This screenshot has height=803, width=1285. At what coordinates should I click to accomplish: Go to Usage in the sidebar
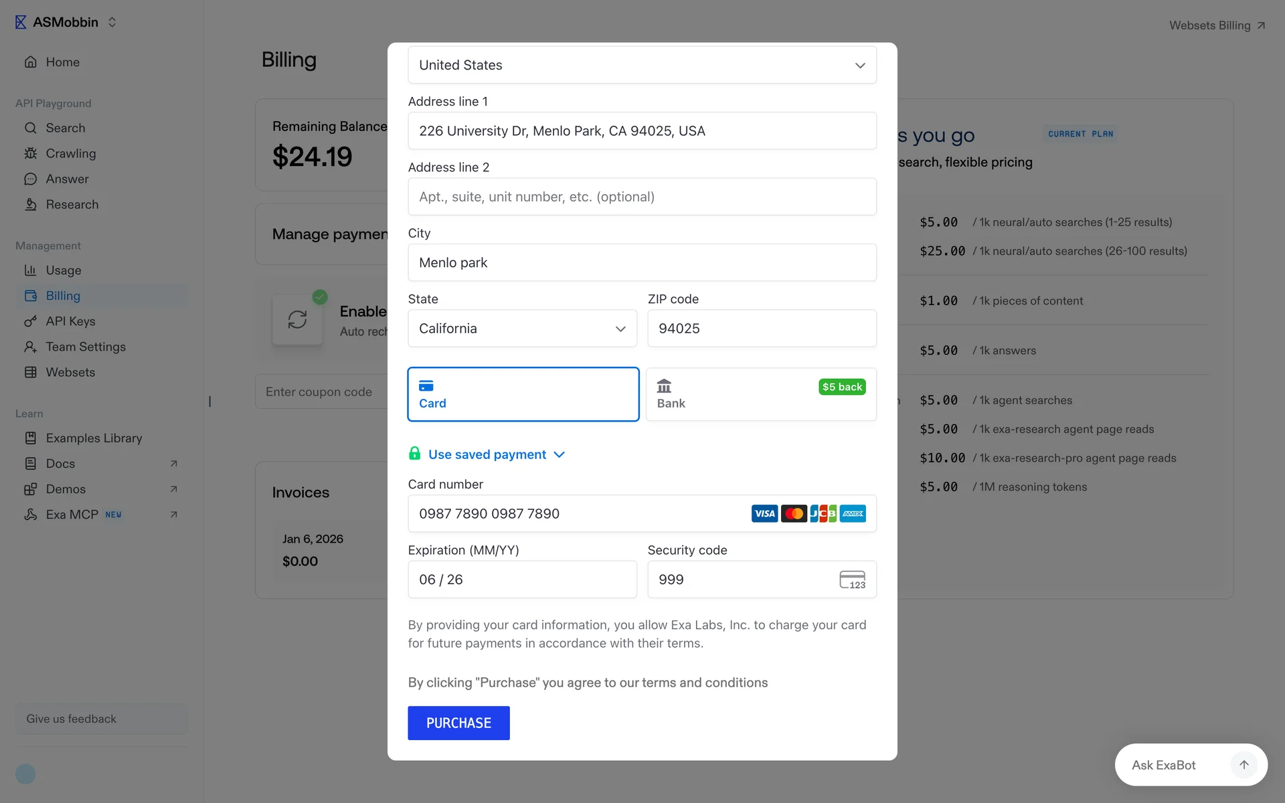[63, 270]
